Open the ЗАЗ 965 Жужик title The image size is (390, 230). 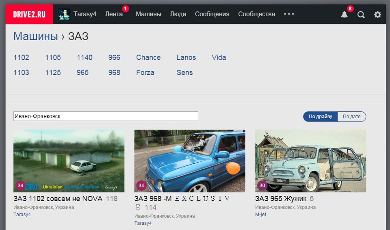tap(281, 199)
